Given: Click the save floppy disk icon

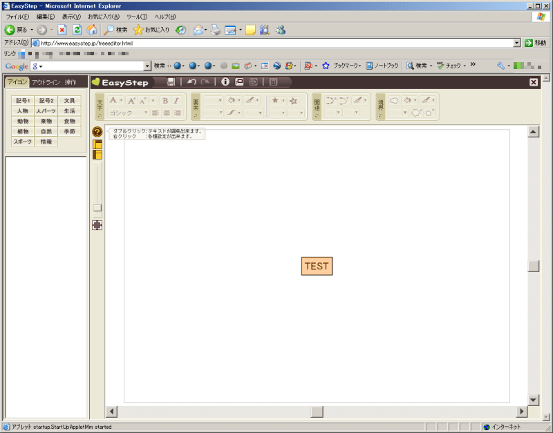Looking at the screenshot, I should (x=171, y=82).
